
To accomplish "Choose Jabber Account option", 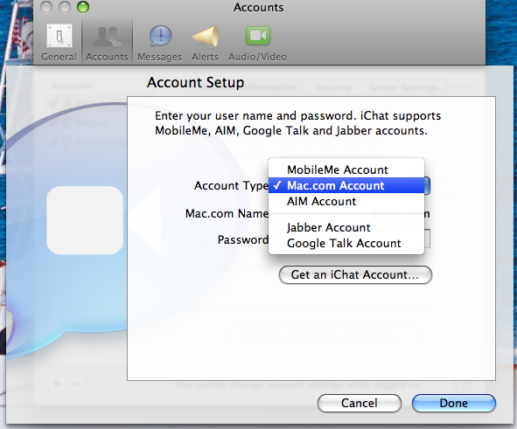I will click(346, 227).
